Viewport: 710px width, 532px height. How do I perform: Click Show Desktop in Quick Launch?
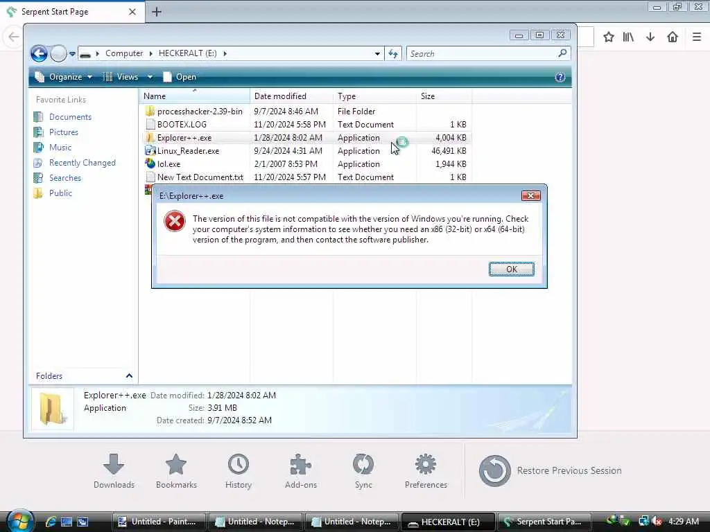[x=67, y=522]
